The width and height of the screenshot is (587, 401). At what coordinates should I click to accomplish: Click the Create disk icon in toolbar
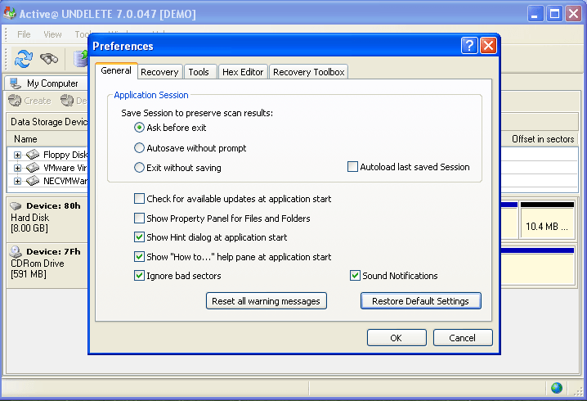tap(15, 101)
